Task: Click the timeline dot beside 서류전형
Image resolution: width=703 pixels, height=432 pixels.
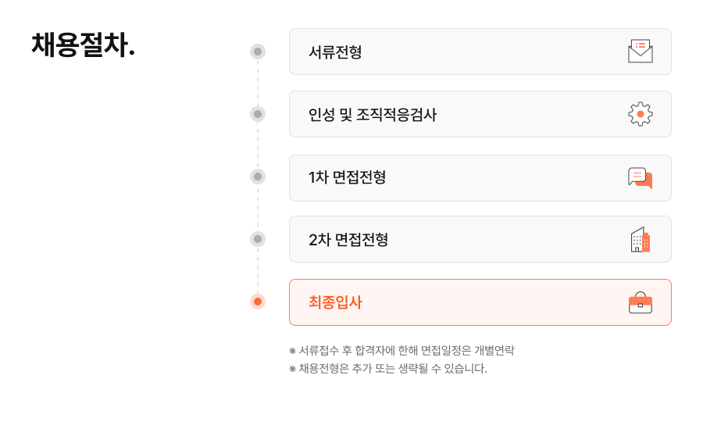Action: 258,52
